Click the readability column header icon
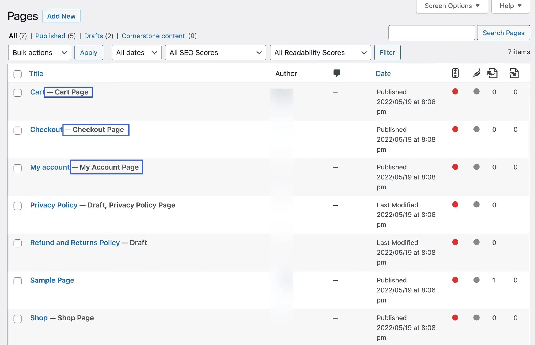 [476, 73]
